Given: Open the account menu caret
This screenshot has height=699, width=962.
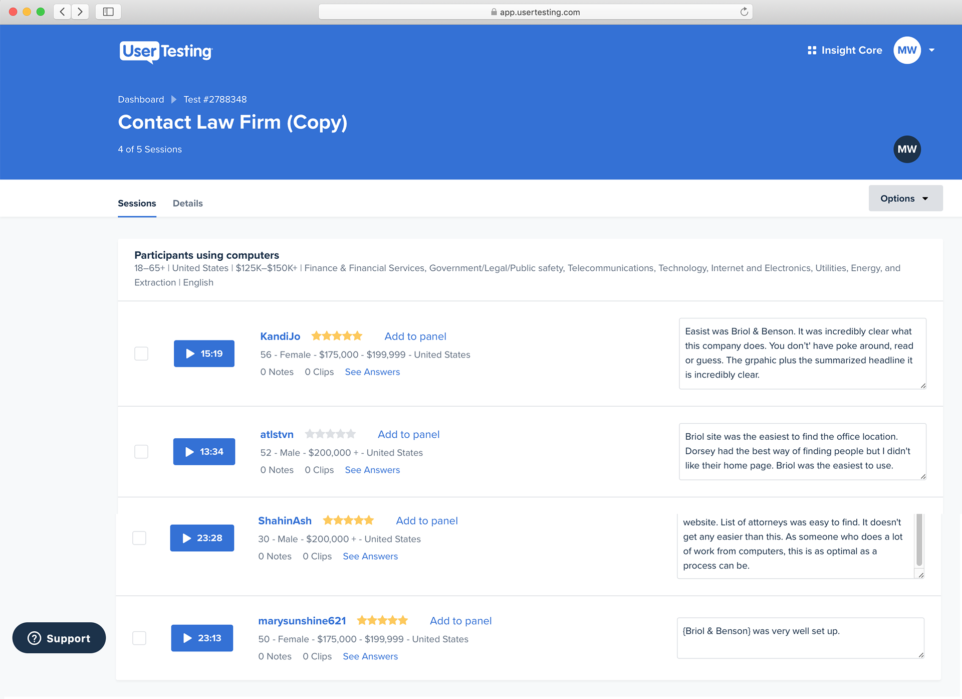Looking at the screenshot, I should point(932,50).
